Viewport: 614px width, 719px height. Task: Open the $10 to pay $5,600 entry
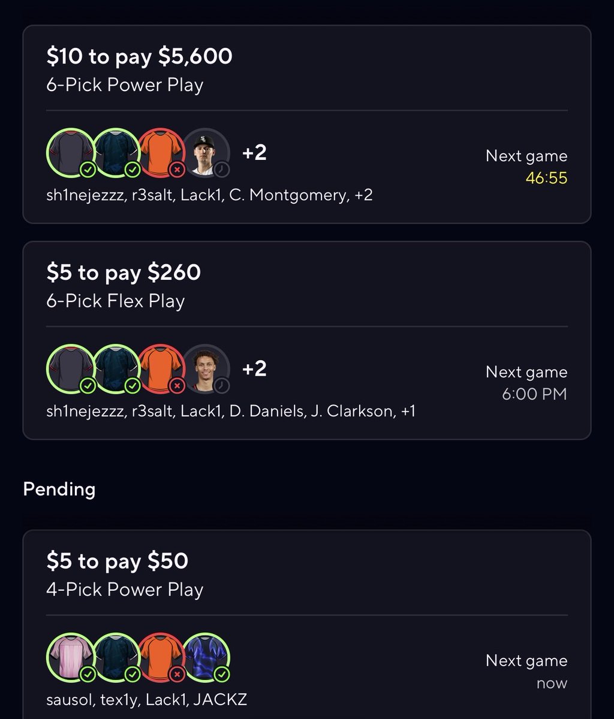coord(307,124)
